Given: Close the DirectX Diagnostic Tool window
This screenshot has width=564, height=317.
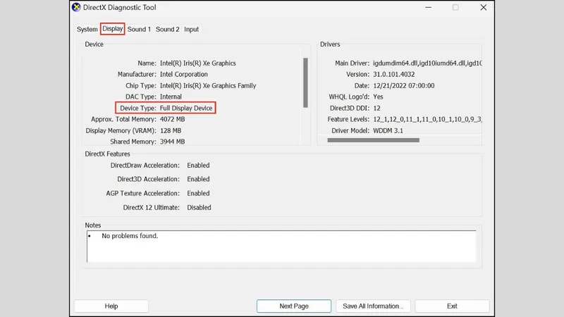Looking at the screenshot, I should [x=484, y=7].
